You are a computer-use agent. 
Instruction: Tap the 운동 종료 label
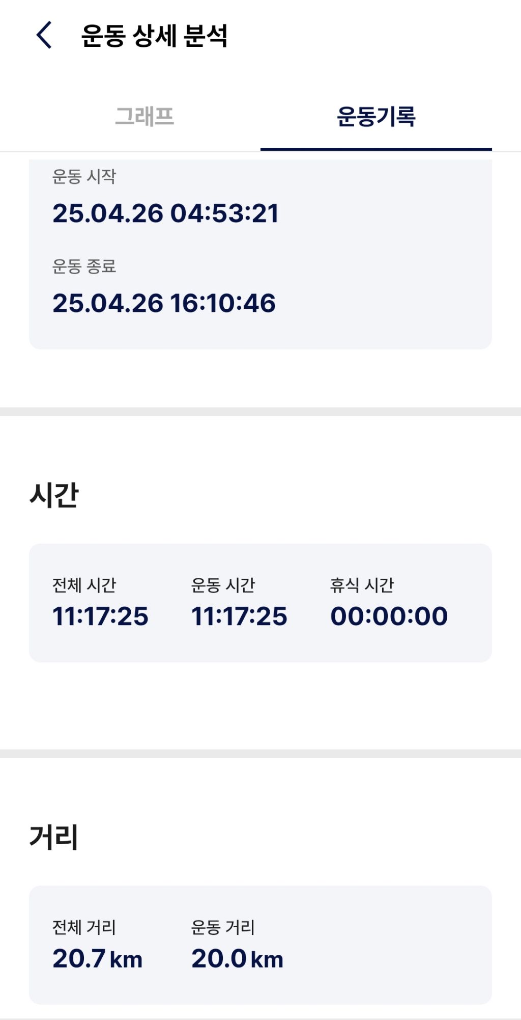pyautogui.click(x=84, y=266)
